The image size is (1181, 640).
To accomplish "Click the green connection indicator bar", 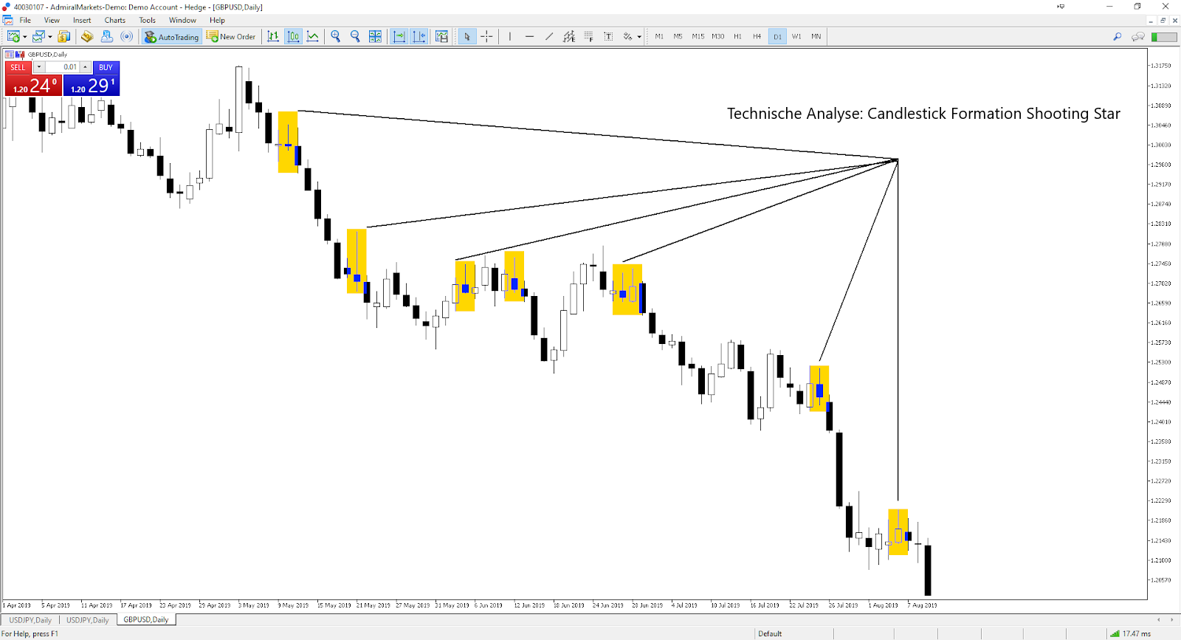I will 1164,36.
